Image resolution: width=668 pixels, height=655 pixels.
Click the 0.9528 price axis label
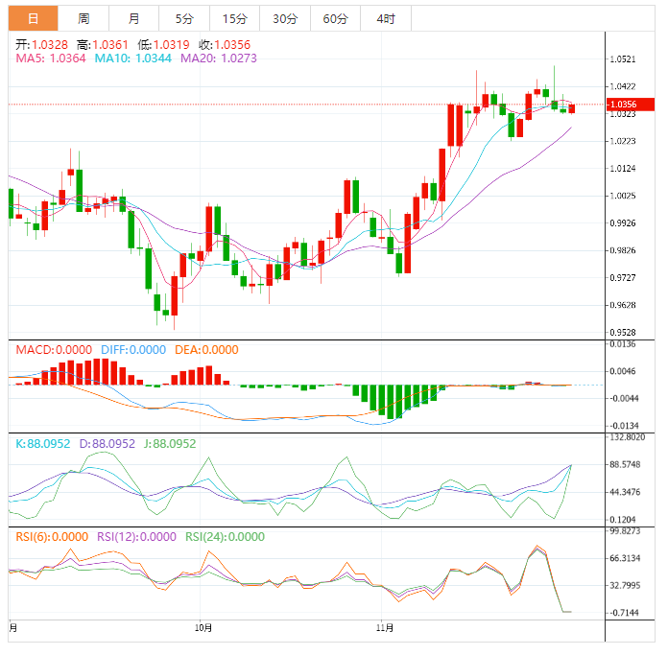click(623, 332)
